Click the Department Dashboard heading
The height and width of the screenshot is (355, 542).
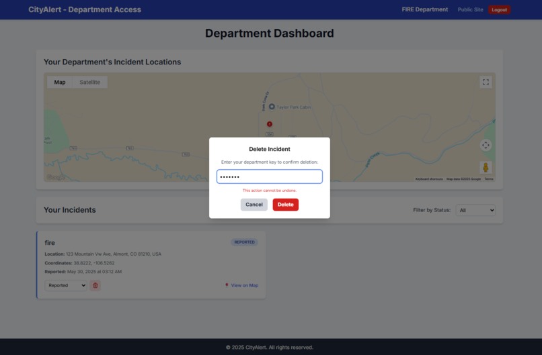(269, 33)
